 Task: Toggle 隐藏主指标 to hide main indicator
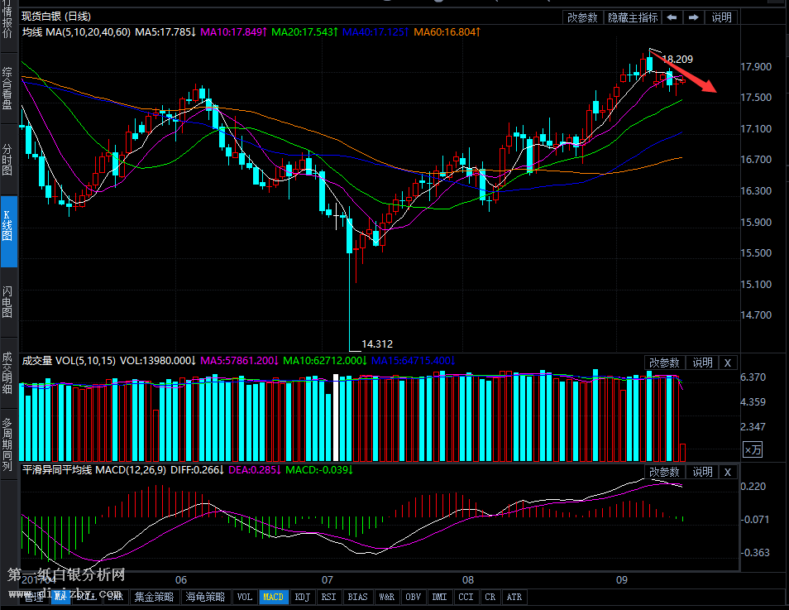[633, 17]
